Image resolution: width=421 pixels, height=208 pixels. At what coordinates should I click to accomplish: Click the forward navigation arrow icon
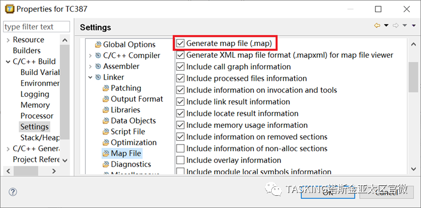[x=395, y=26]
